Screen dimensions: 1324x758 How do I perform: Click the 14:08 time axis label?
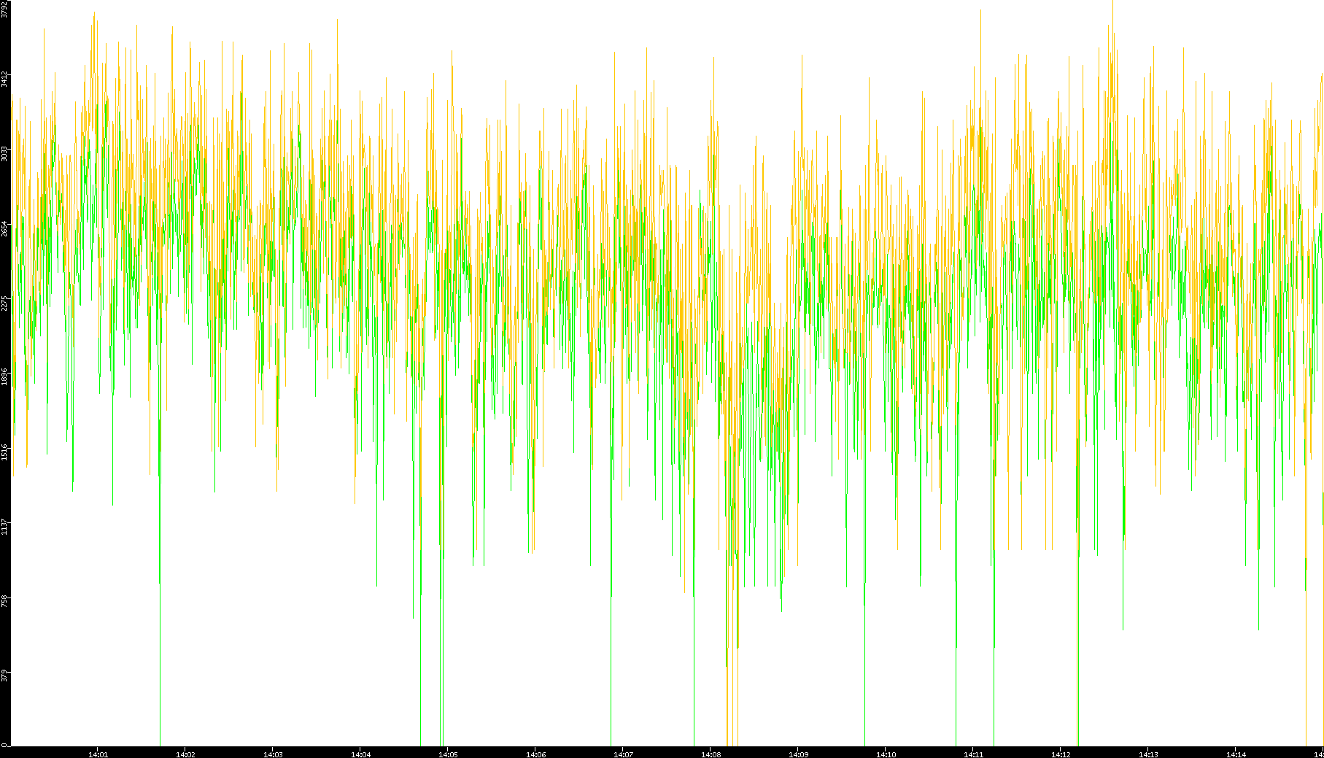[x=711, y=754]
